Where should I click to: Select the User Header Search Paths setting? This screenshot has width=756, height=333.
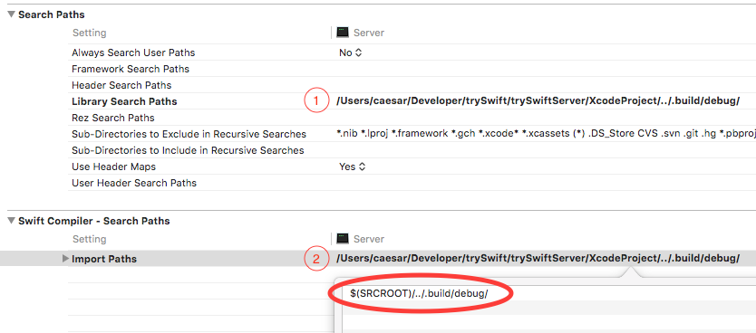134,184
